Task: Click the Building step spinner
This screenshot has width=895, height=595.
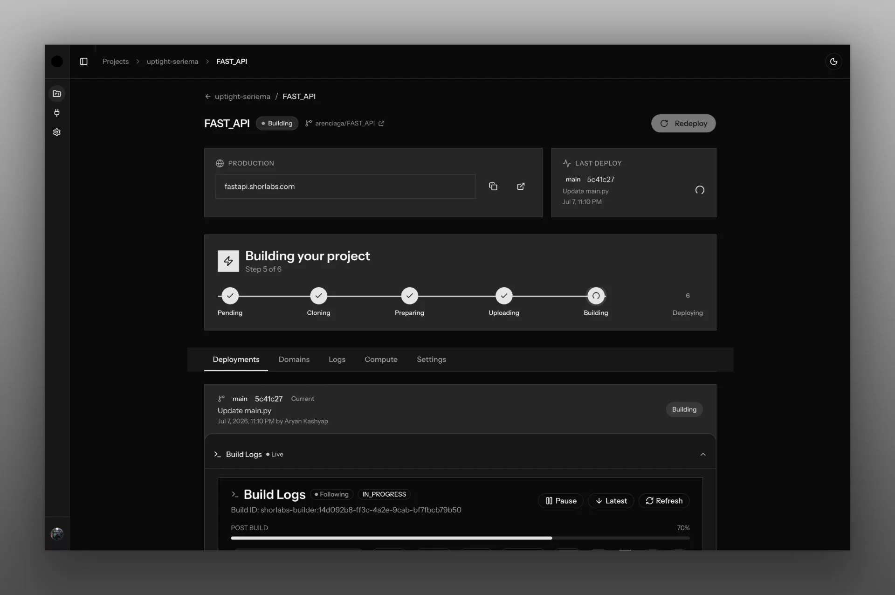Action: coord(596,296)
